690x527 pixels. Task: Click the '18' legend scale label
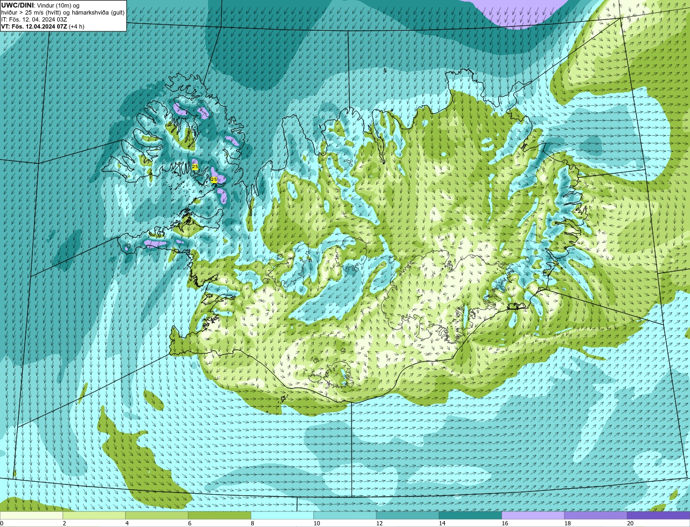[x=567, y=523]
